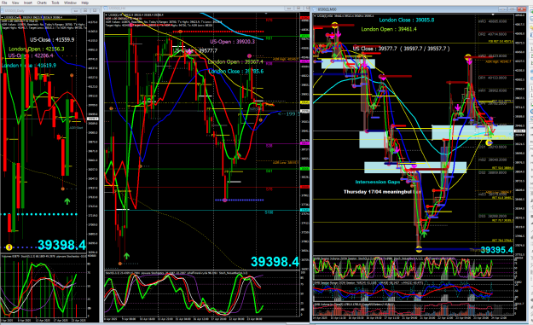Screen dimensions: 533x325
Task: Open the Insert menu
Action: coord(28,3)
